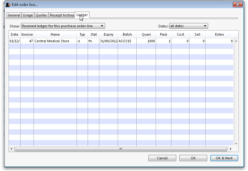Close the Edit order line dialog
This screenshot has width=248, height=171.
238,5
